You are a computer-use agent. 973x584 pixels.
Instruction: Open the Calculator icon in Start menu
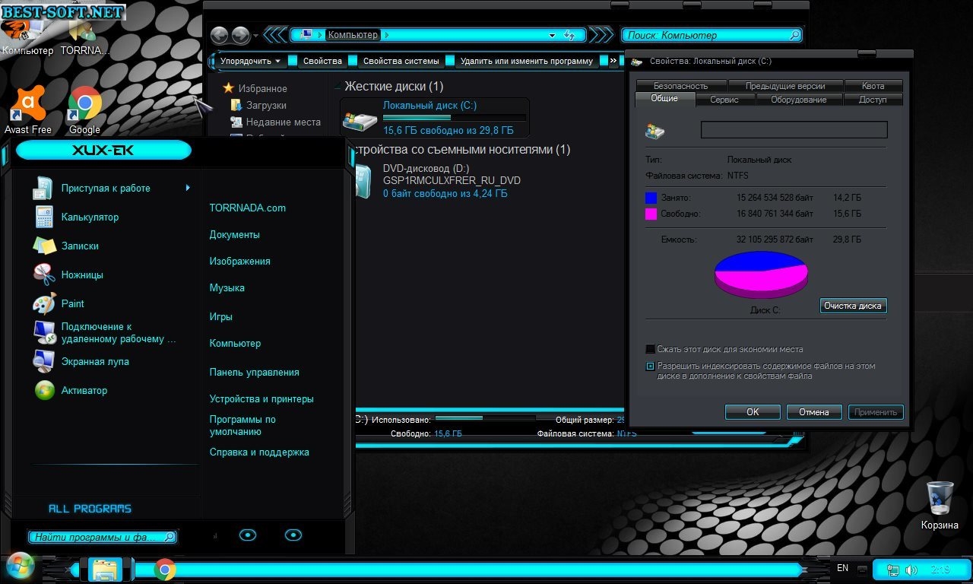click(x=43, y=217)
